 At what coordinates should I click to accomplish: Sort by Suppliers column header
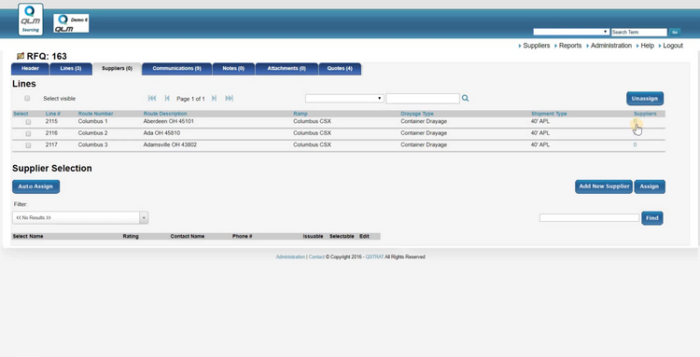click(645, 114)
